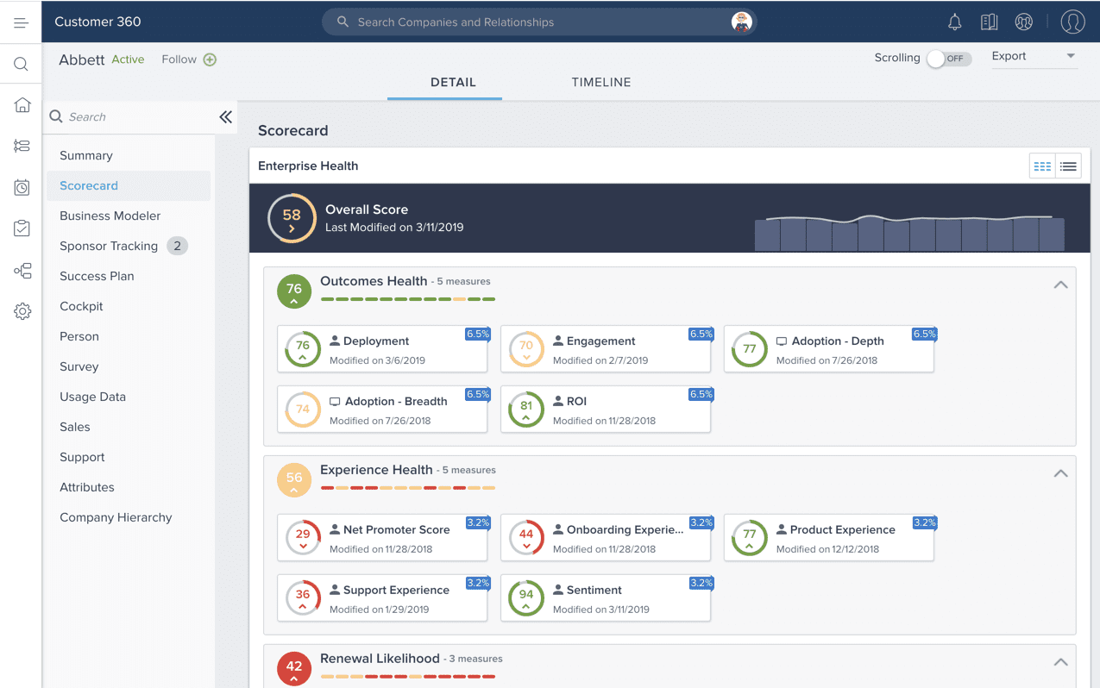This screenshot has height=688, width=1100.
Task: Collapse the Experience Health section
Action: (1060, 473)
